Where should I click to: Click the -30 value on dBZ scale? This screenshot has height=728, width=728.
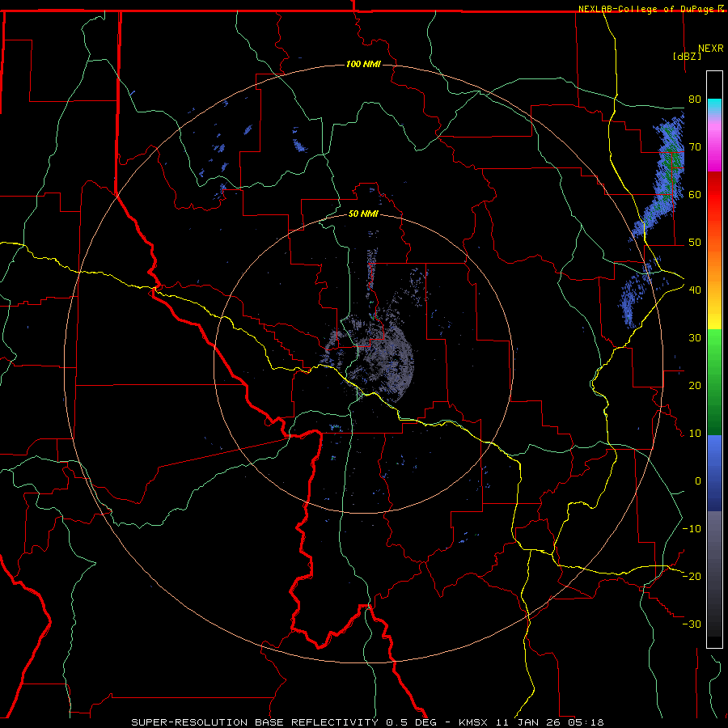pyautogui.click(x=692, y=624)
